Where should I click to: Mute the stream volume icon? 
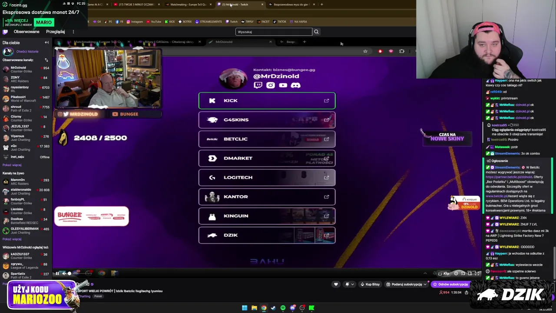click(x=64, y=273)
